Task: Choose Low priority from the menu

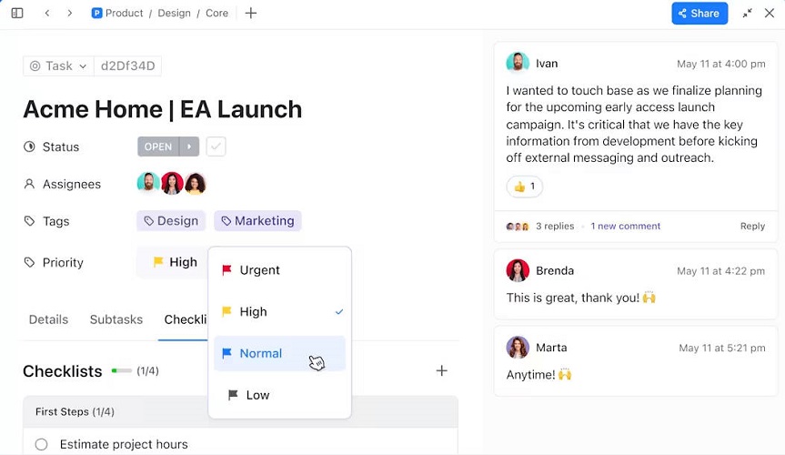Action: click(279, 395)
